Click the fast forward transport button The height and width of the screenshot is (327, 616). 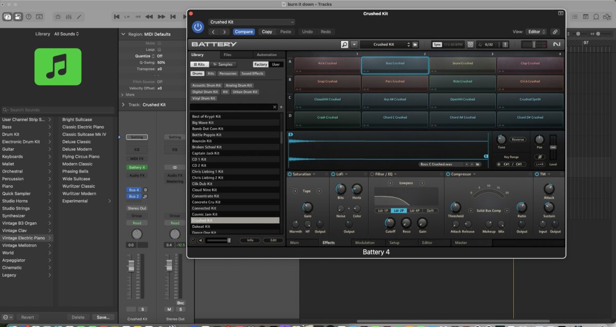[x=162, y=17]
